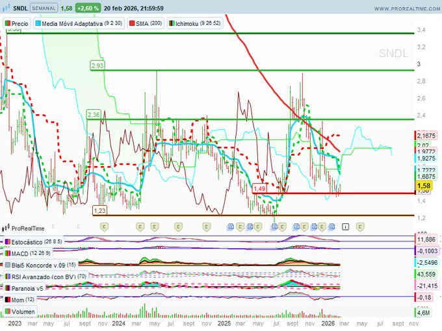Click the Paranoia v5 indicator icon
This screenshot has height=331, width=442.
click(7, 288)
